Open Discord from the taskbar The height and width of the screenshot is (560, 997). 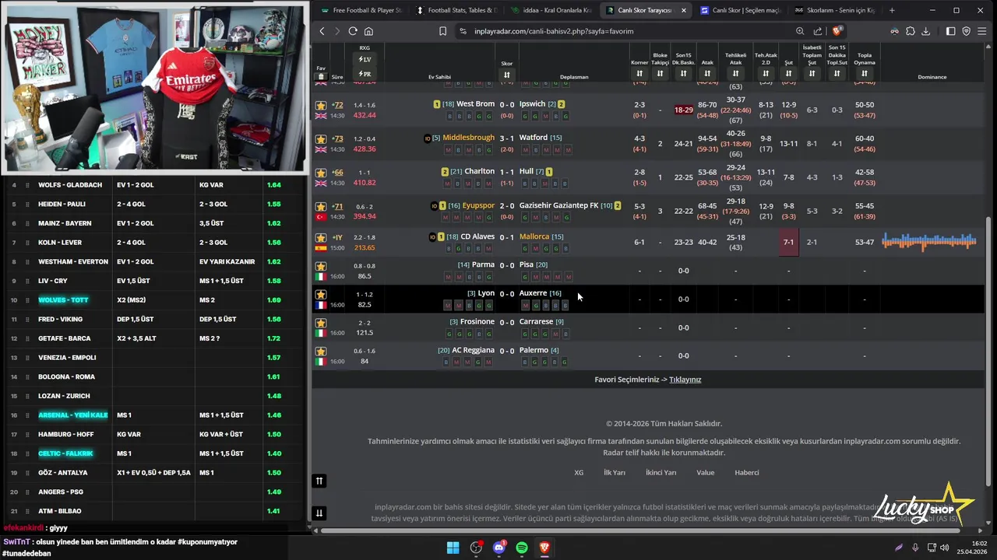[x=499, y=548]
